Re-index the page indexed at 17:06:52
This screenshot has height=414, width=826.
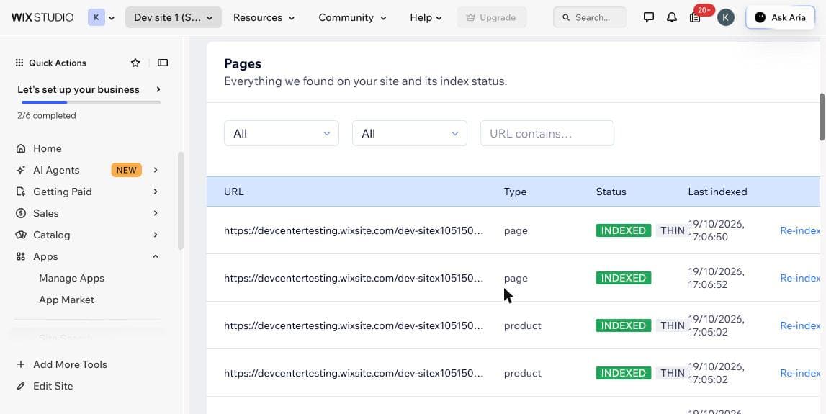(x=800, y=278)
